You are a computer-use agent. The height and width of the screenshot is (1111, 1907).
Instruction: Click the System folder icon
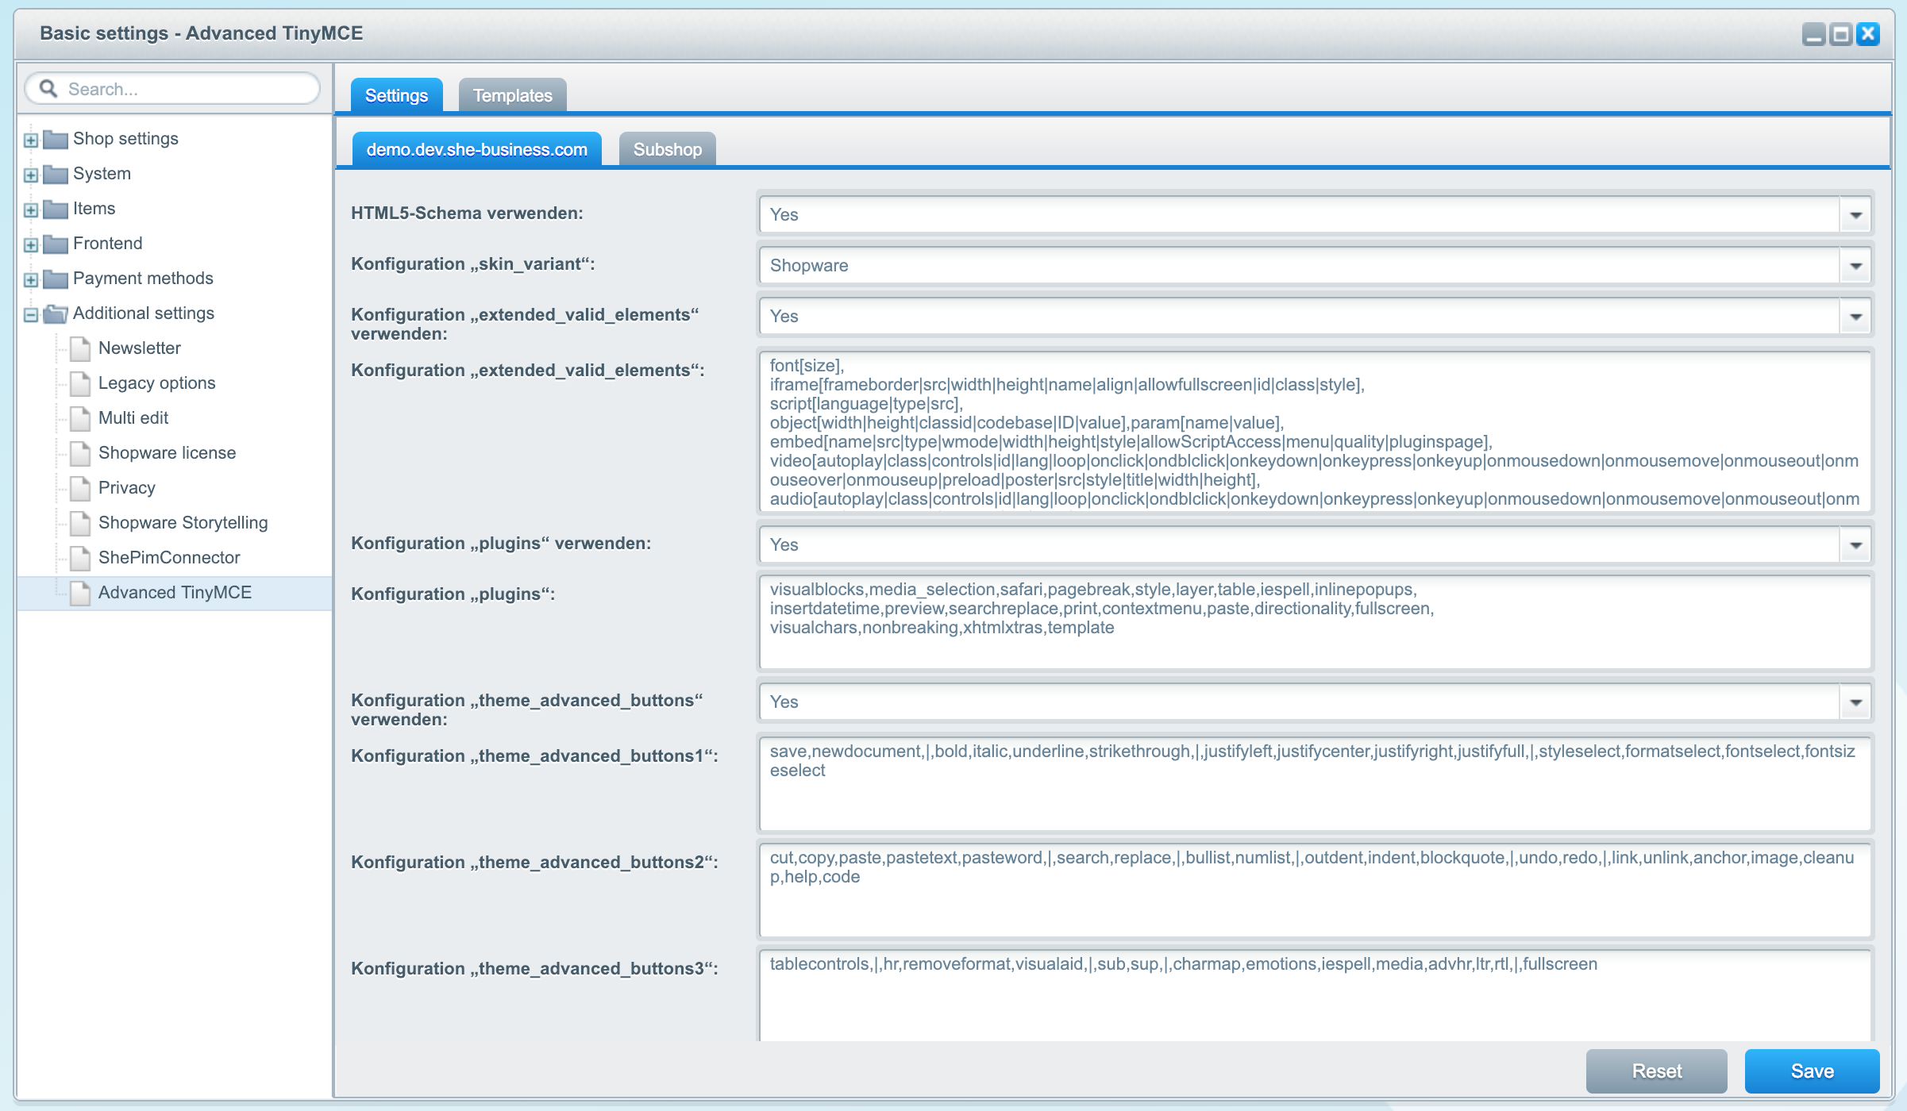point(55,175)
